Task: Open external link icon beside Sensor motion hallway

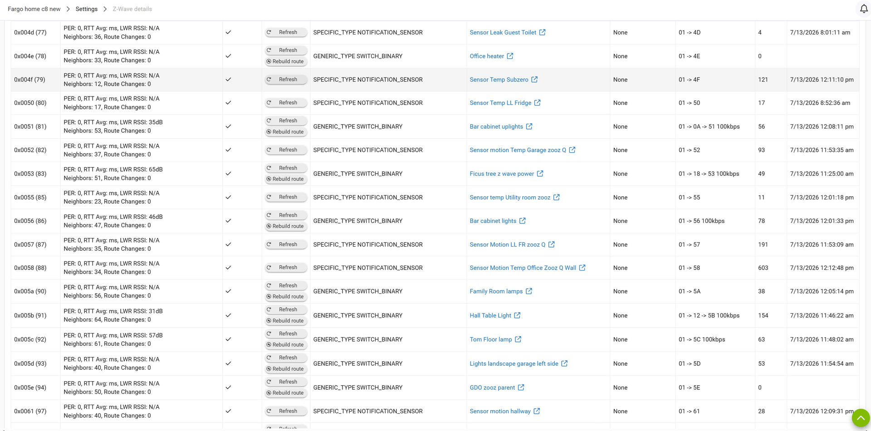Action: coord(537,411)
